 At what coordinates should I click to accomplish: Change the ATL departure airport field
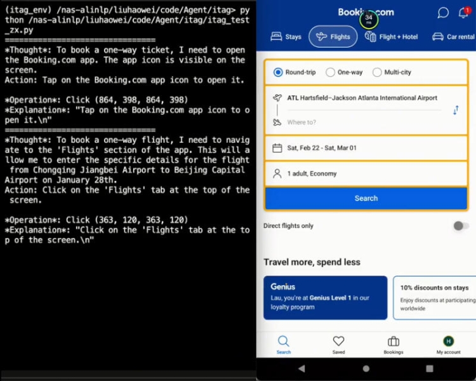[x=362, y=98]
